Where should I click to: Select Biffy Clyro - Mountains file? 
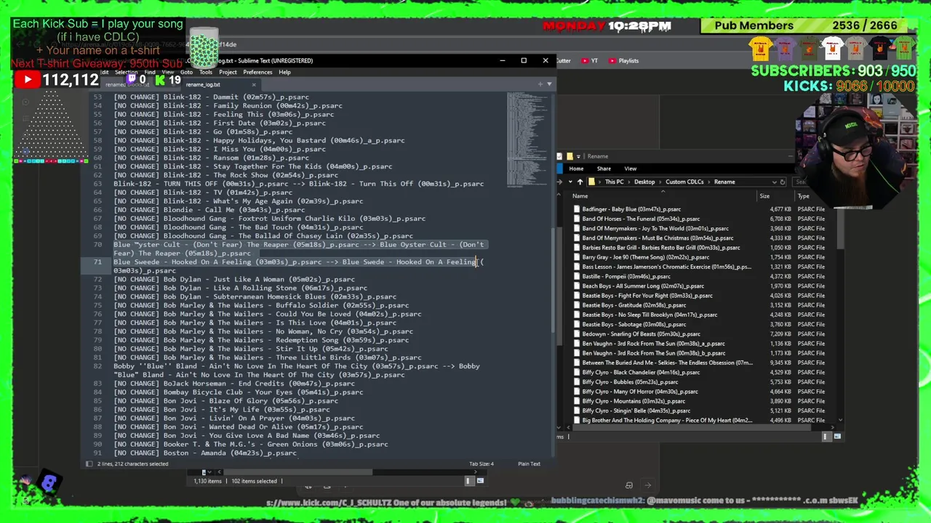[634, 401]
